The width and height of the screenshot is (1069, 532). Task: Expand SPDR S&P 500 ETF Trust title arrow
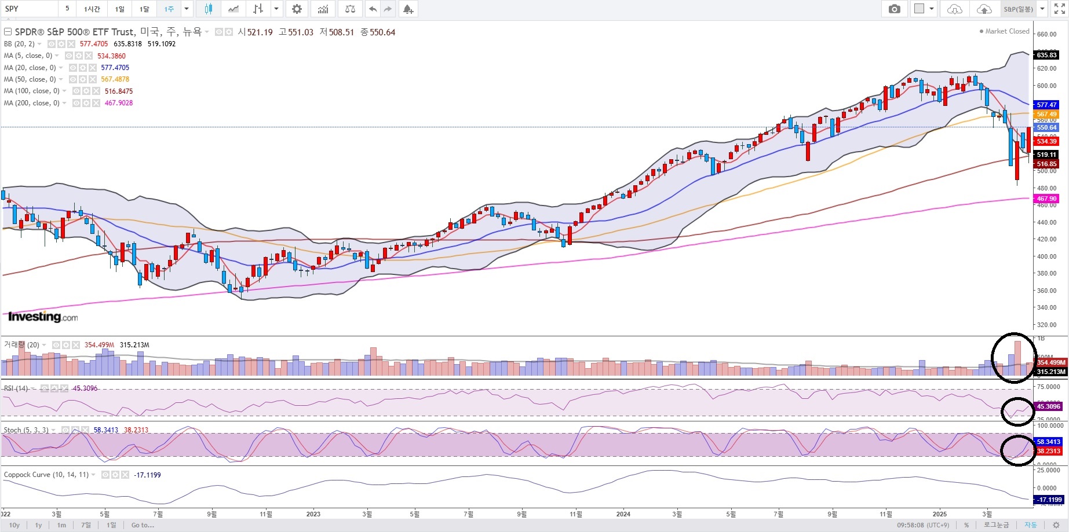[x=207, y=32]
